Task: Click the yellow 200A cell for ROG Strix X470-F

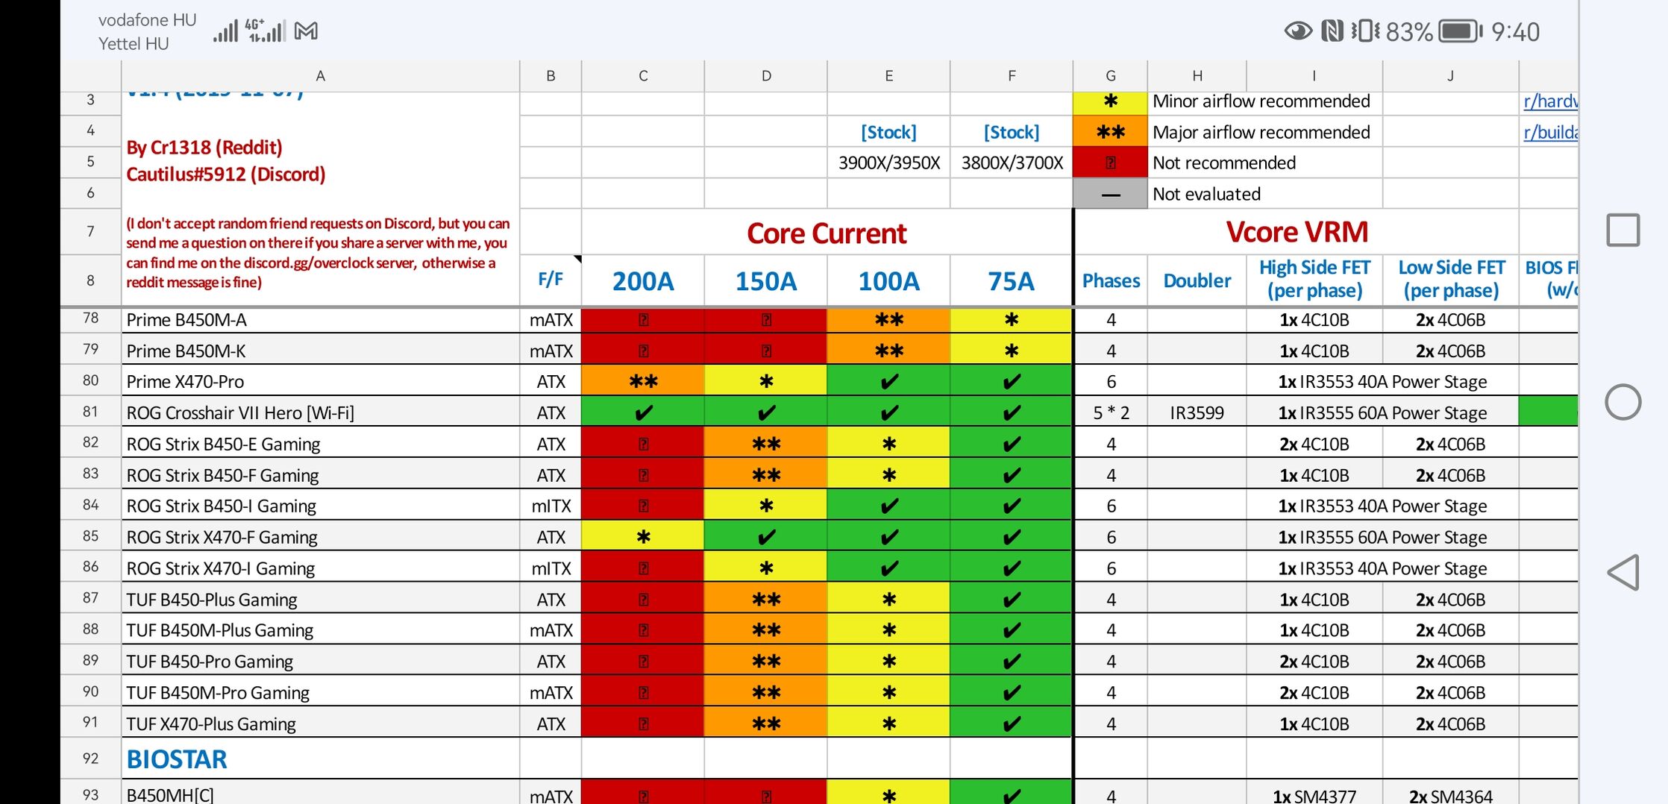Action: pos(643,537)
